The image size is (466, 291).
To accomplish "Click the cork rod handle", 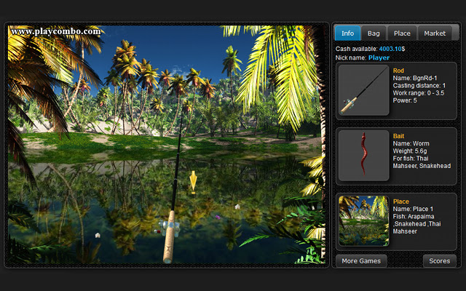I will click(x=169, y=238).
